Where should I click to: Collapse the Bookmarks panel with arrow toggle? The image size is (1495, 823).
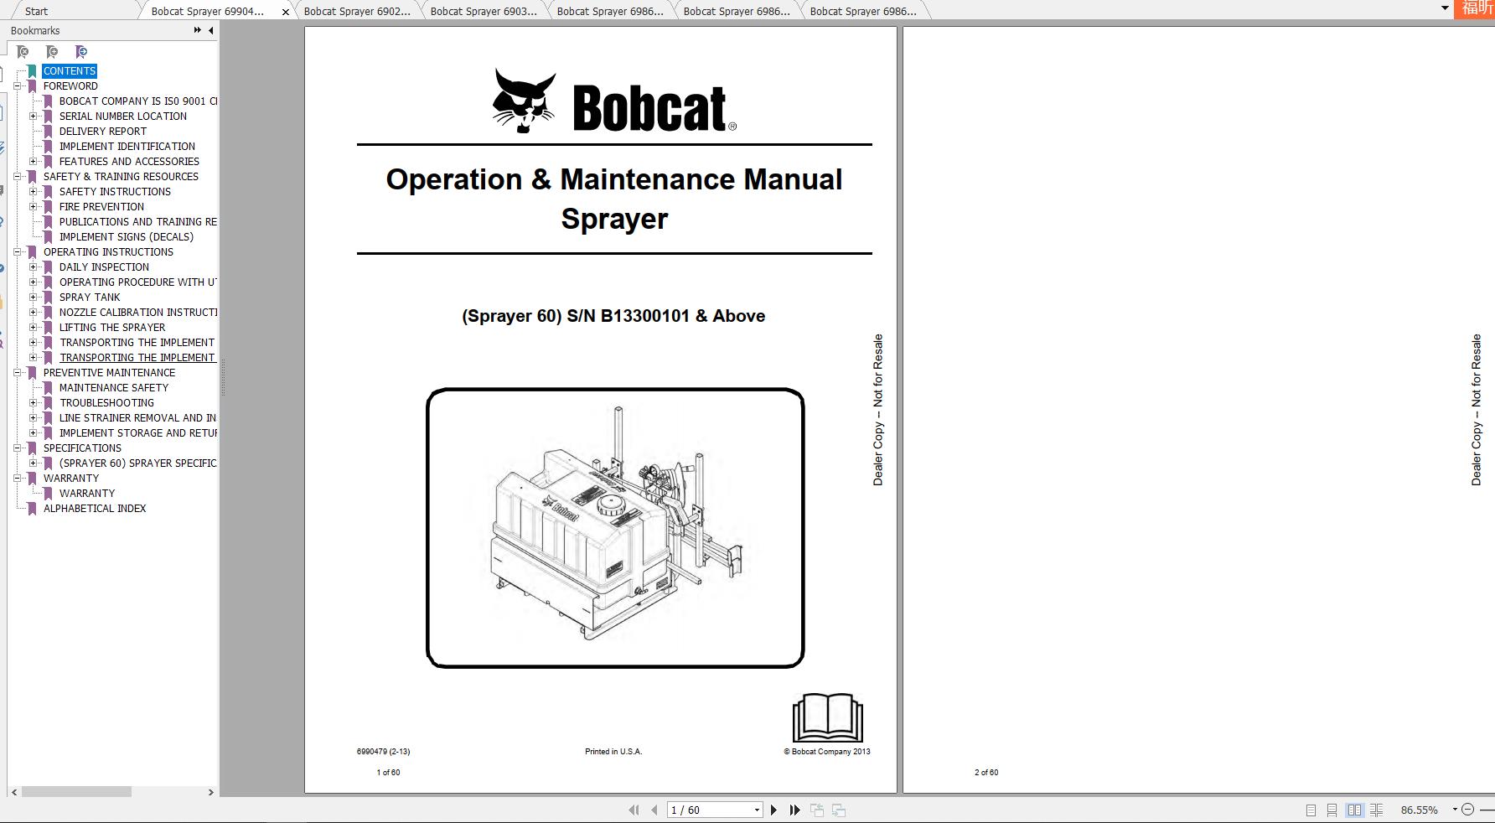(209, 30)
